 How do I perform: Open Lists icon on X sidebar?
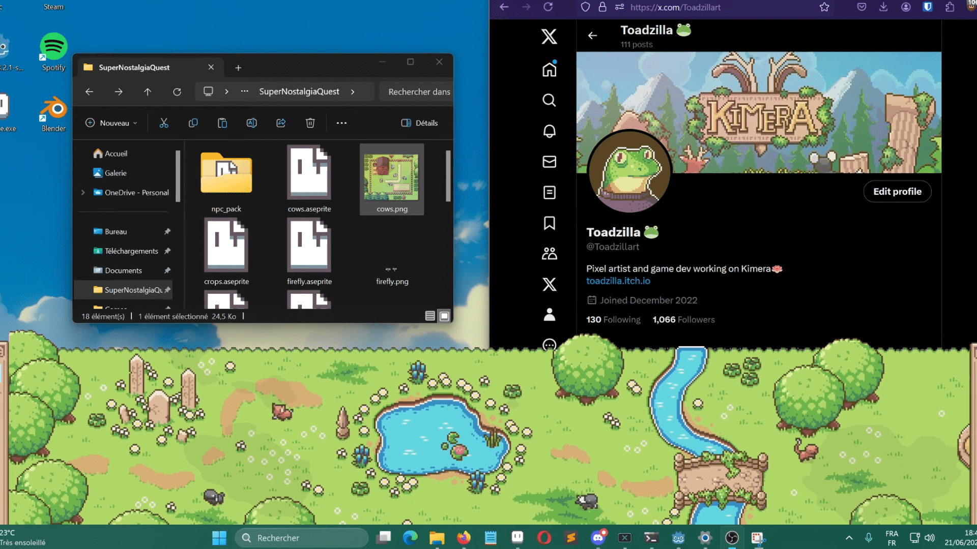coord(549,193)
